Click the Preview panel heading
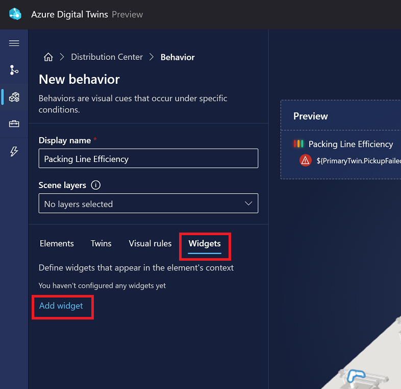The width and height of the screenshot is (401, 389). [x=311, y=116]
